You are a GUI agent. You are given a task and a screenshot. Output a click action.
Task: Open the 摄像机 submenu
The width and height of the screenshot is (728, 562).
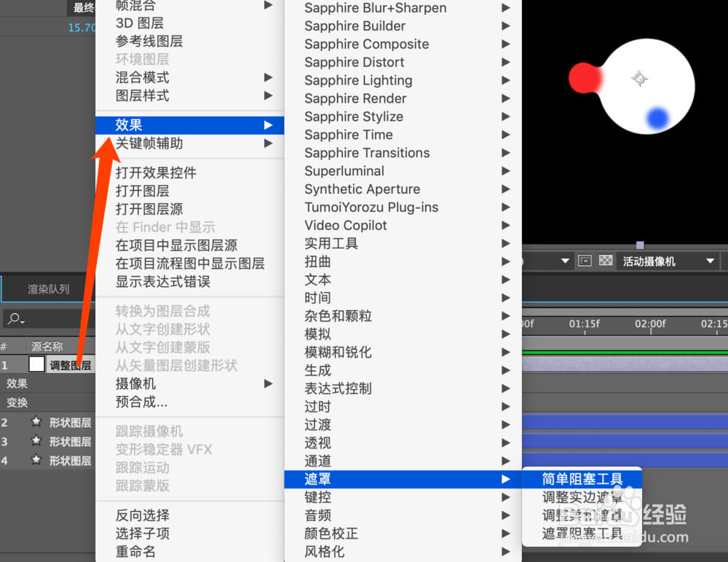click(x=189, y=383)
